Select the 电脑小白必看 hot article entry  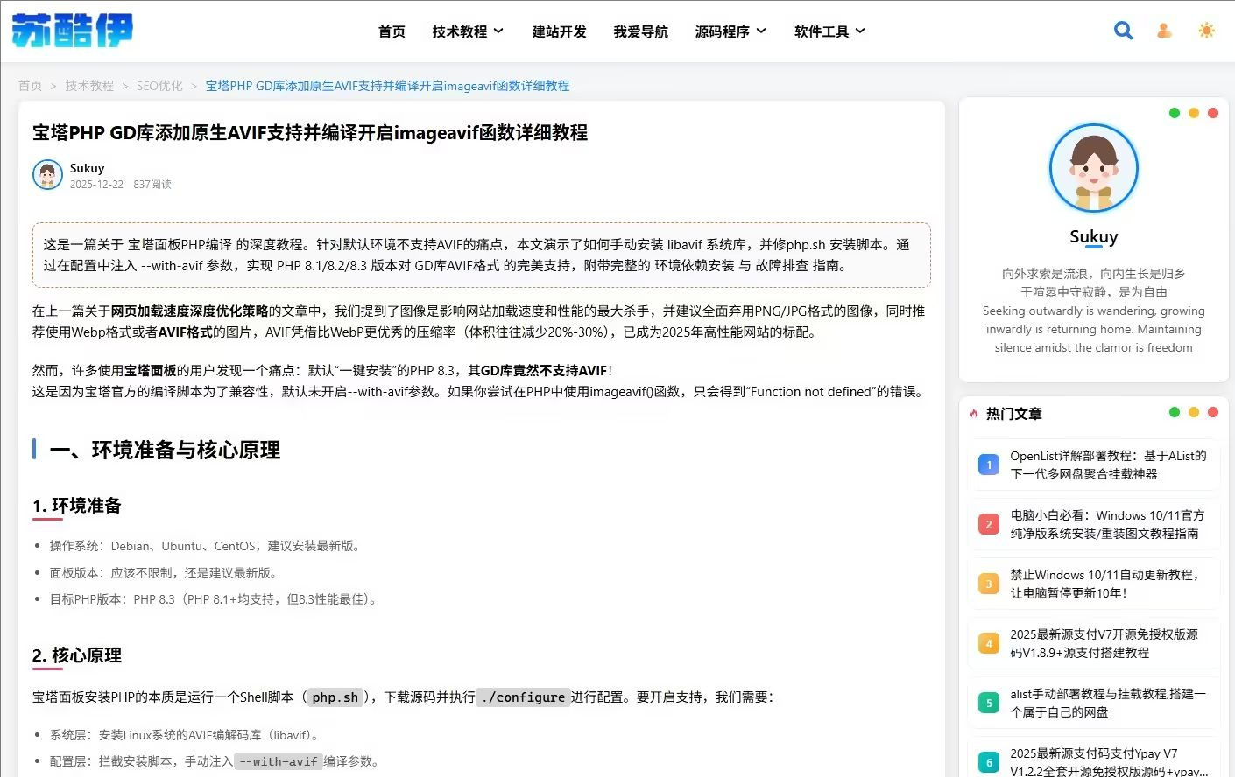1105,524
